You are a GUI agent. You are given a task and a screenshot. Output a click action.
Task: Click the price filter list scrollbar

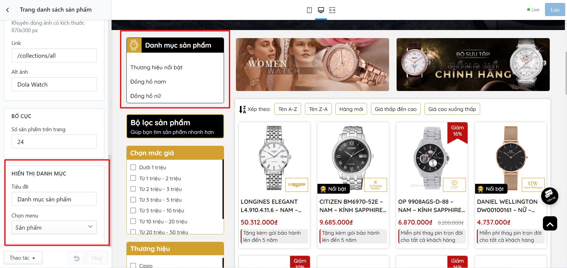tap(223, 189)
